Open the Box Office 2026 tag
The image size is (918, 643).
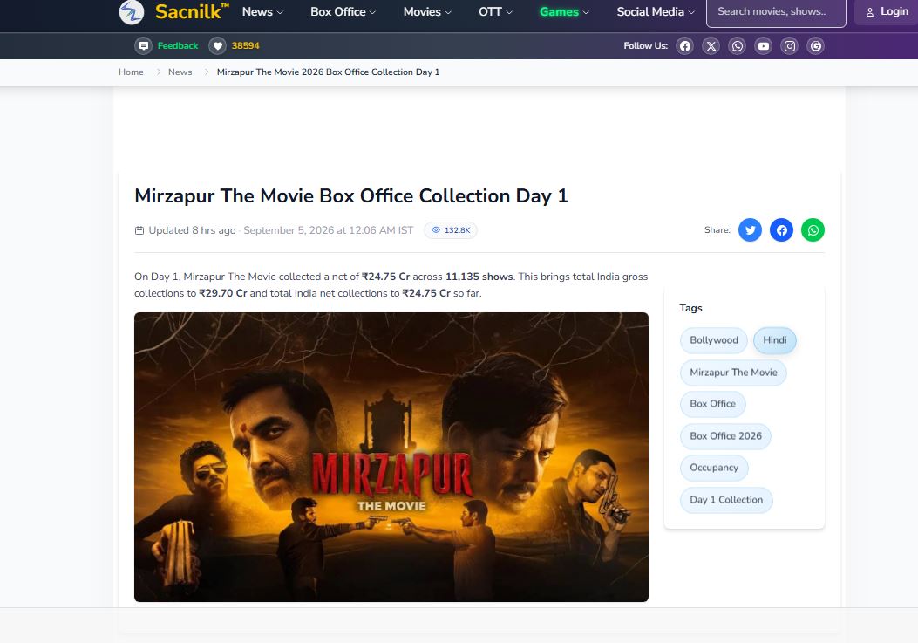pos(725,436)
